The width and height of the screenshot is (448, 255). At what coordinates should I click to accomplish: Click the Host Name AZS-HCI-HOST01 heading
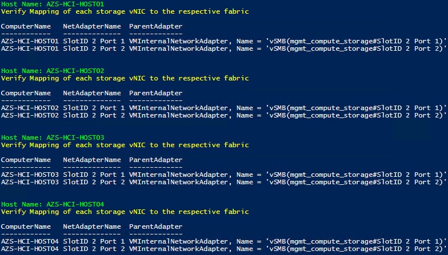click(x=53, y=5)
